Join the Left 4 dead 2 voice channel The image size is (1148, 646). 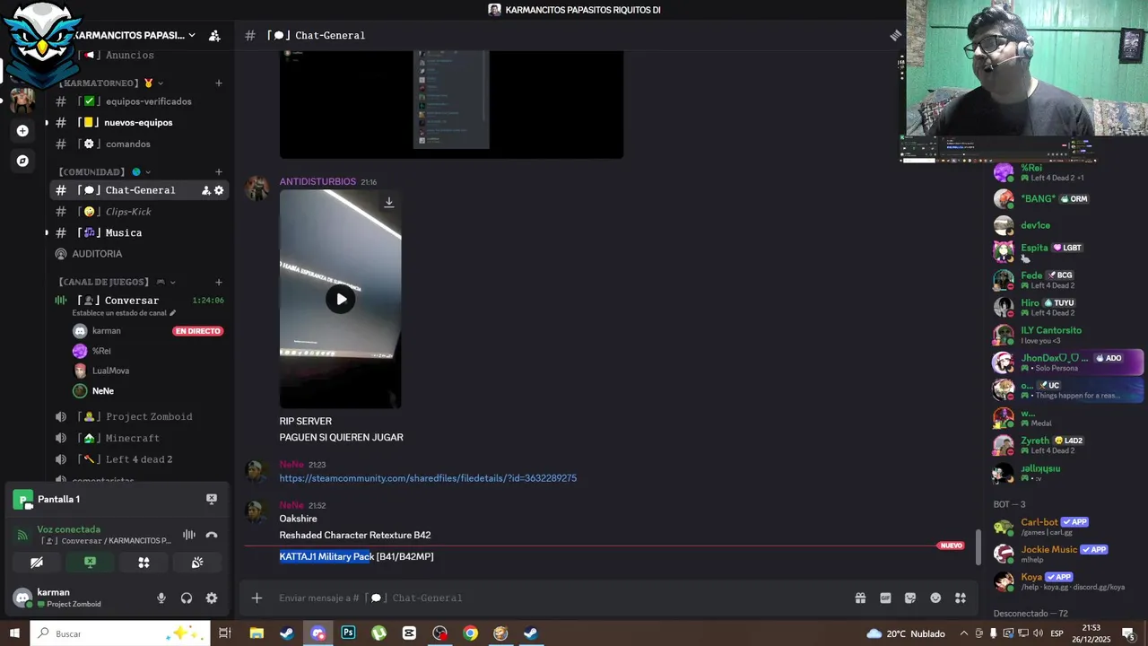139,459
